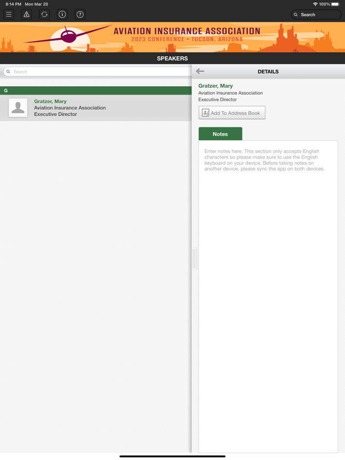
Task: Tap the contact card icon in address button
Action: pos(206,113)
